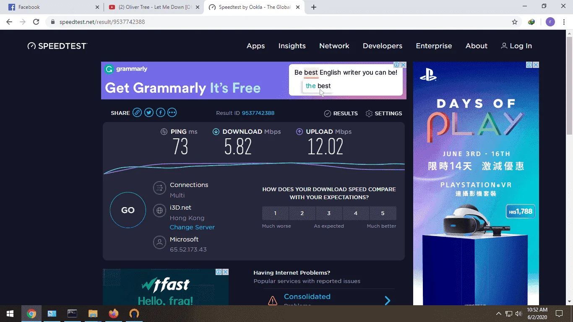
Task: Rate download speed 3, as expected
Action: click(329, 213)
